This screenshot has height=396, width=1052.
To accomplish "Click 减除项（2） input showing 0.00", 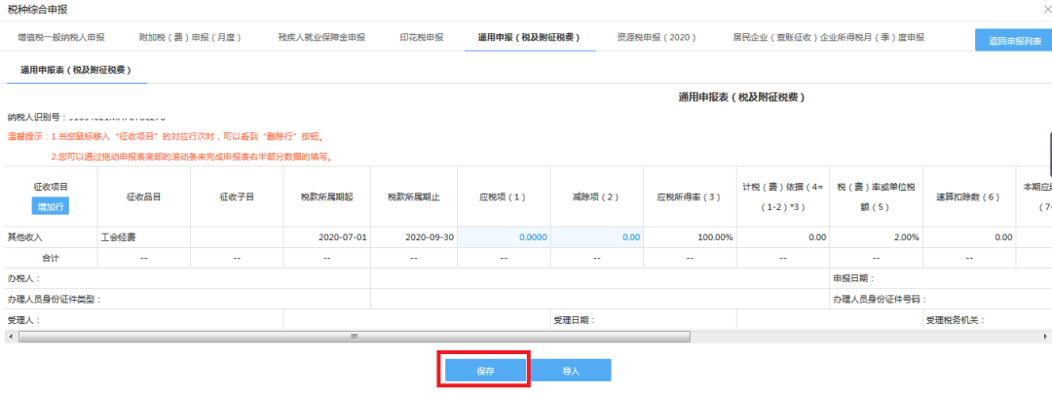I will click(x=597, y=237).
